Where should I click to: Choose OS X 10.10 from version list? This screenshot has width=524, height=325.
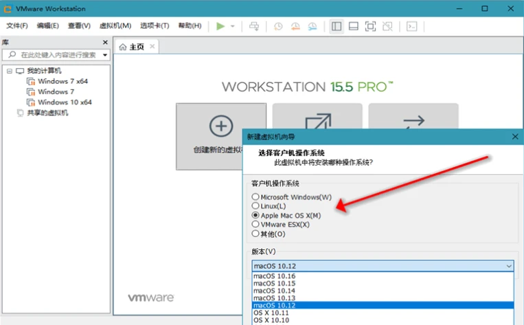click(383, 320)
